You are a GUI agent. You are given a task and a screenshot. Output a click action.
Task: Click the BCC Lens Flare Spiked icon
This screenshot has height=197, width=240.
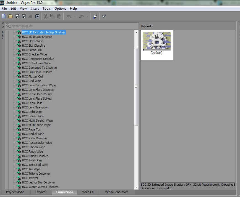point(19,98)
